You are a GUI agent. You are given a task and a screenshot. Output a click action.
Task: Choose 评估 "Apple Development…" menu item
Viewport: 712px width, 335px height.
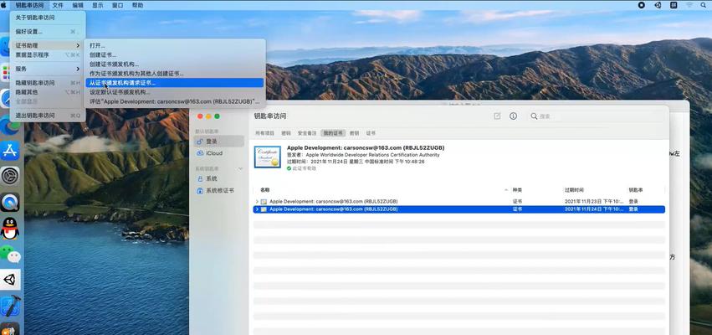174,101
